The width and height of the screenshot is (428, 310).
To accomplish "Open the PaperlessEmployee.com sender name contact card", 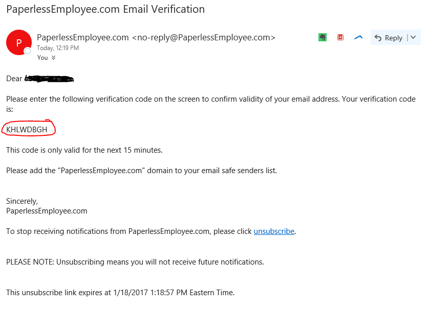I will tap(83, 37).
